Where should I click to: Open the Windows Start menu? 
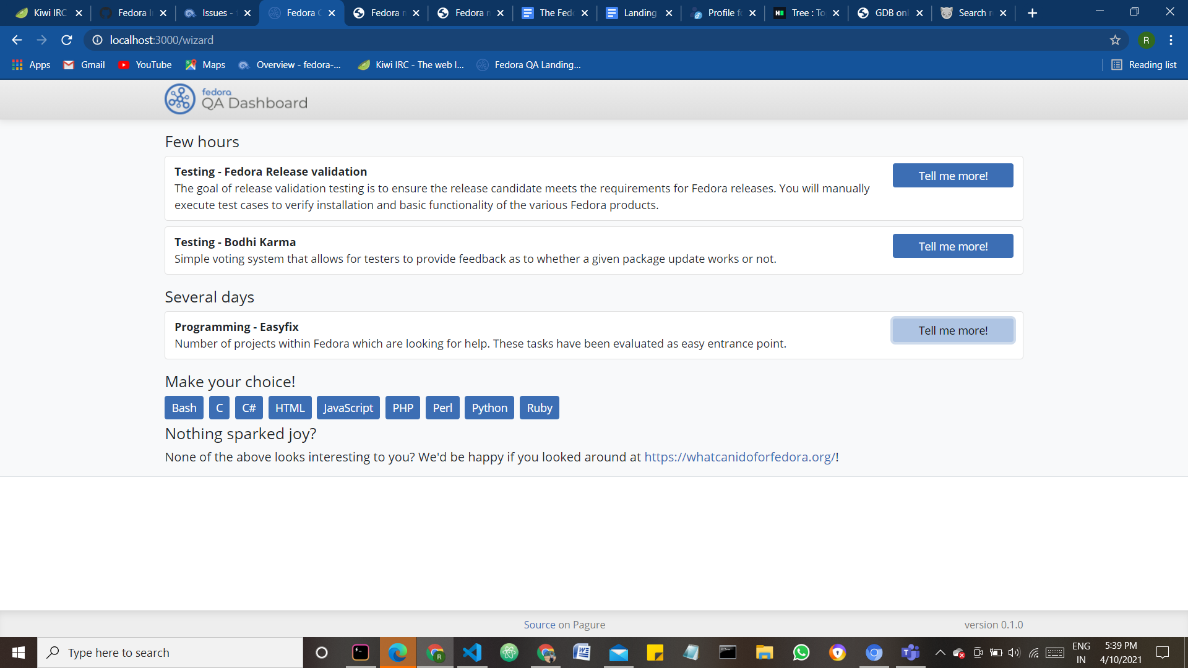tap(19, 653)
